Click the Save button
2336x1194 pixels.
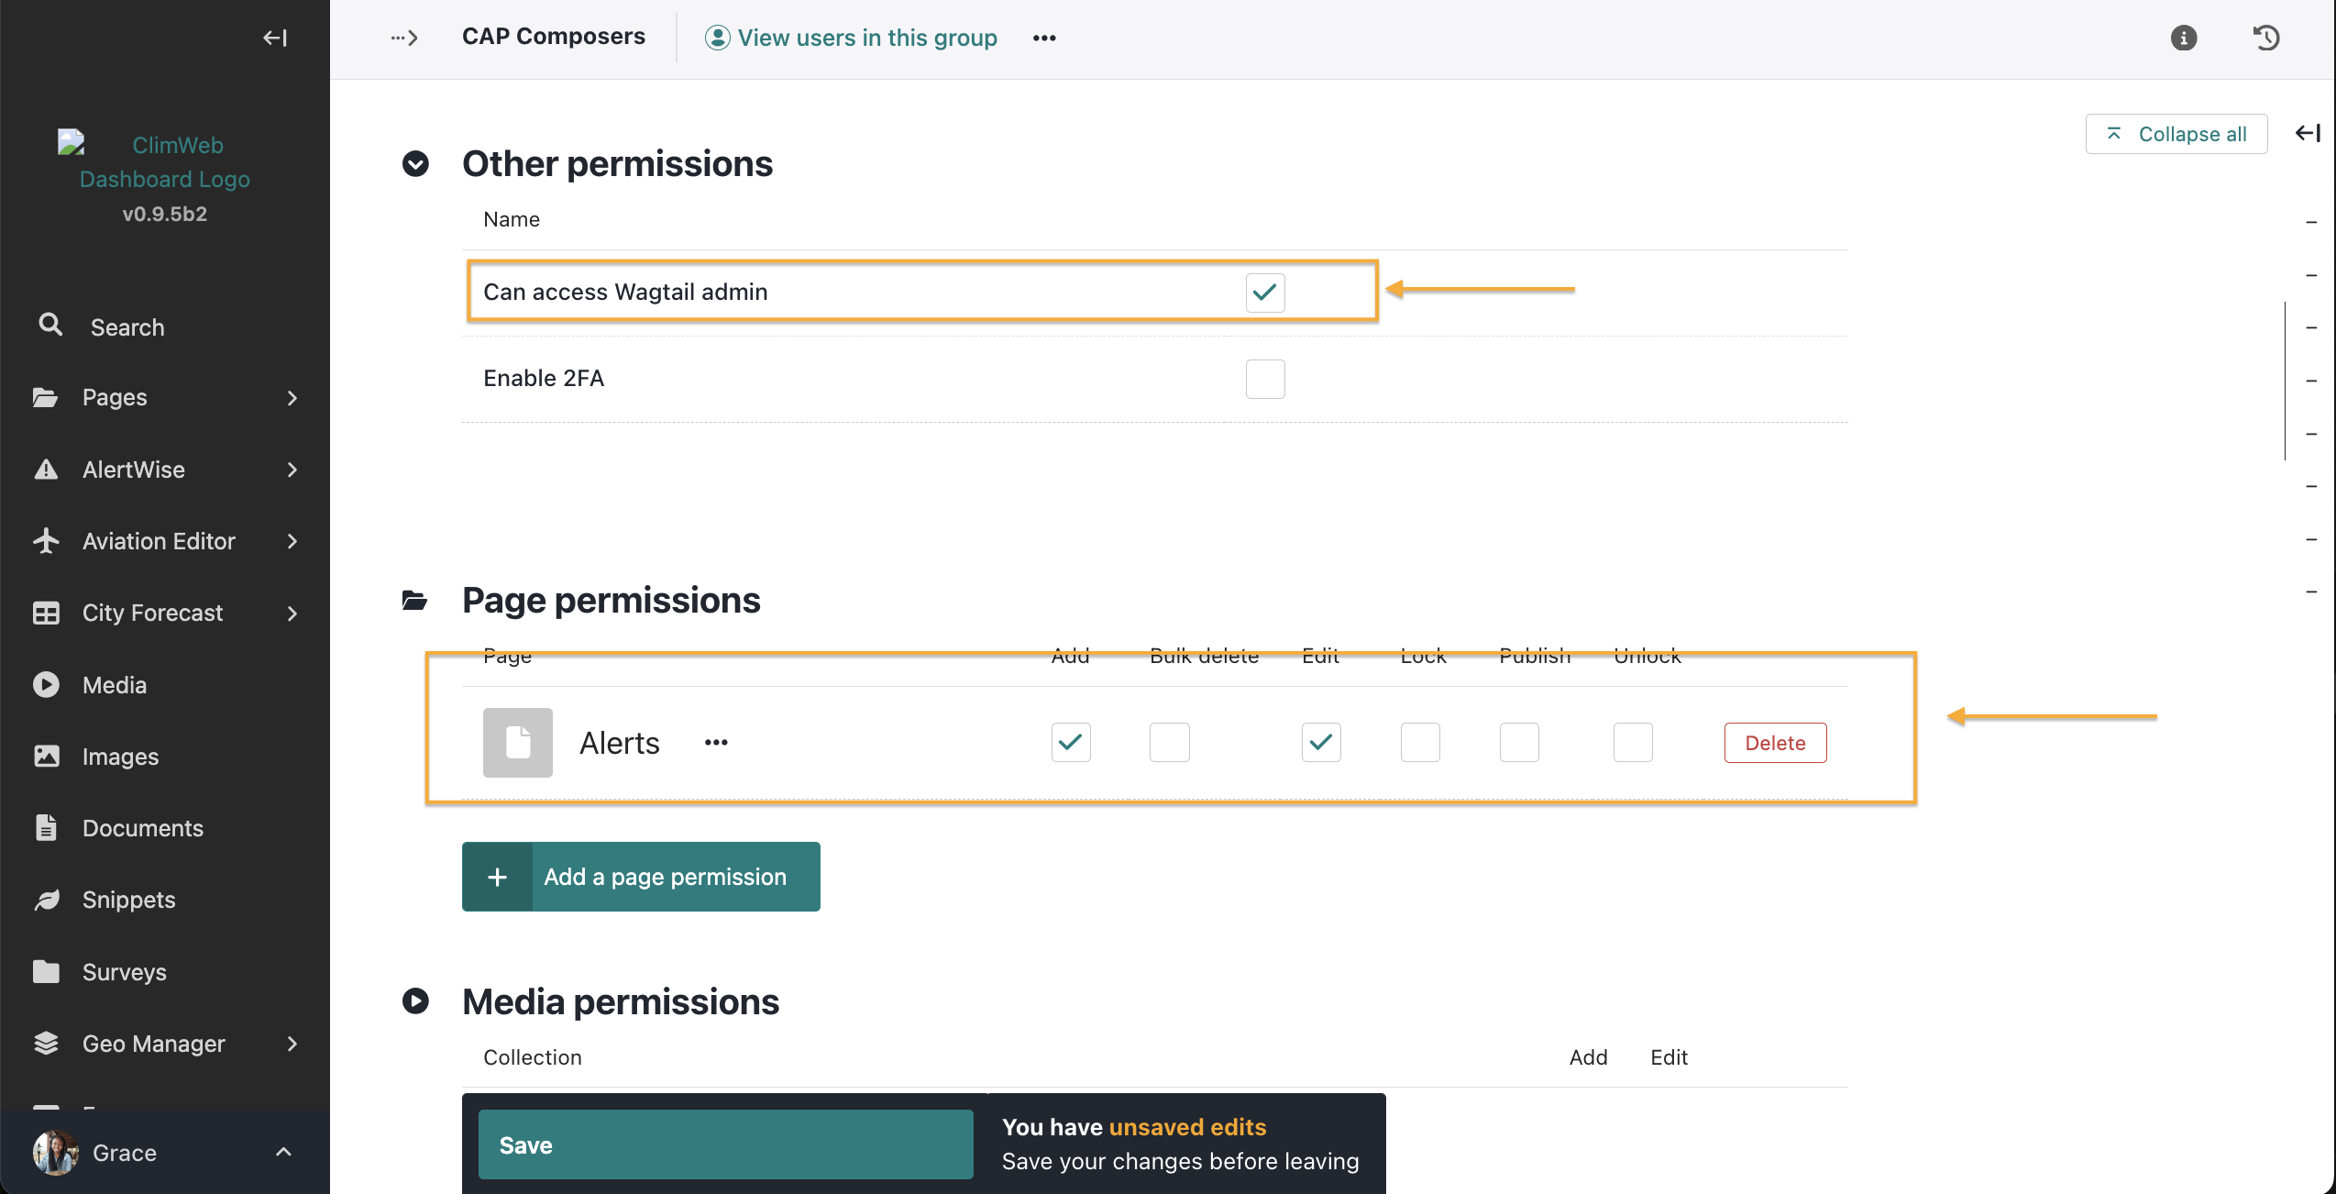click(x=725, y=1145)
